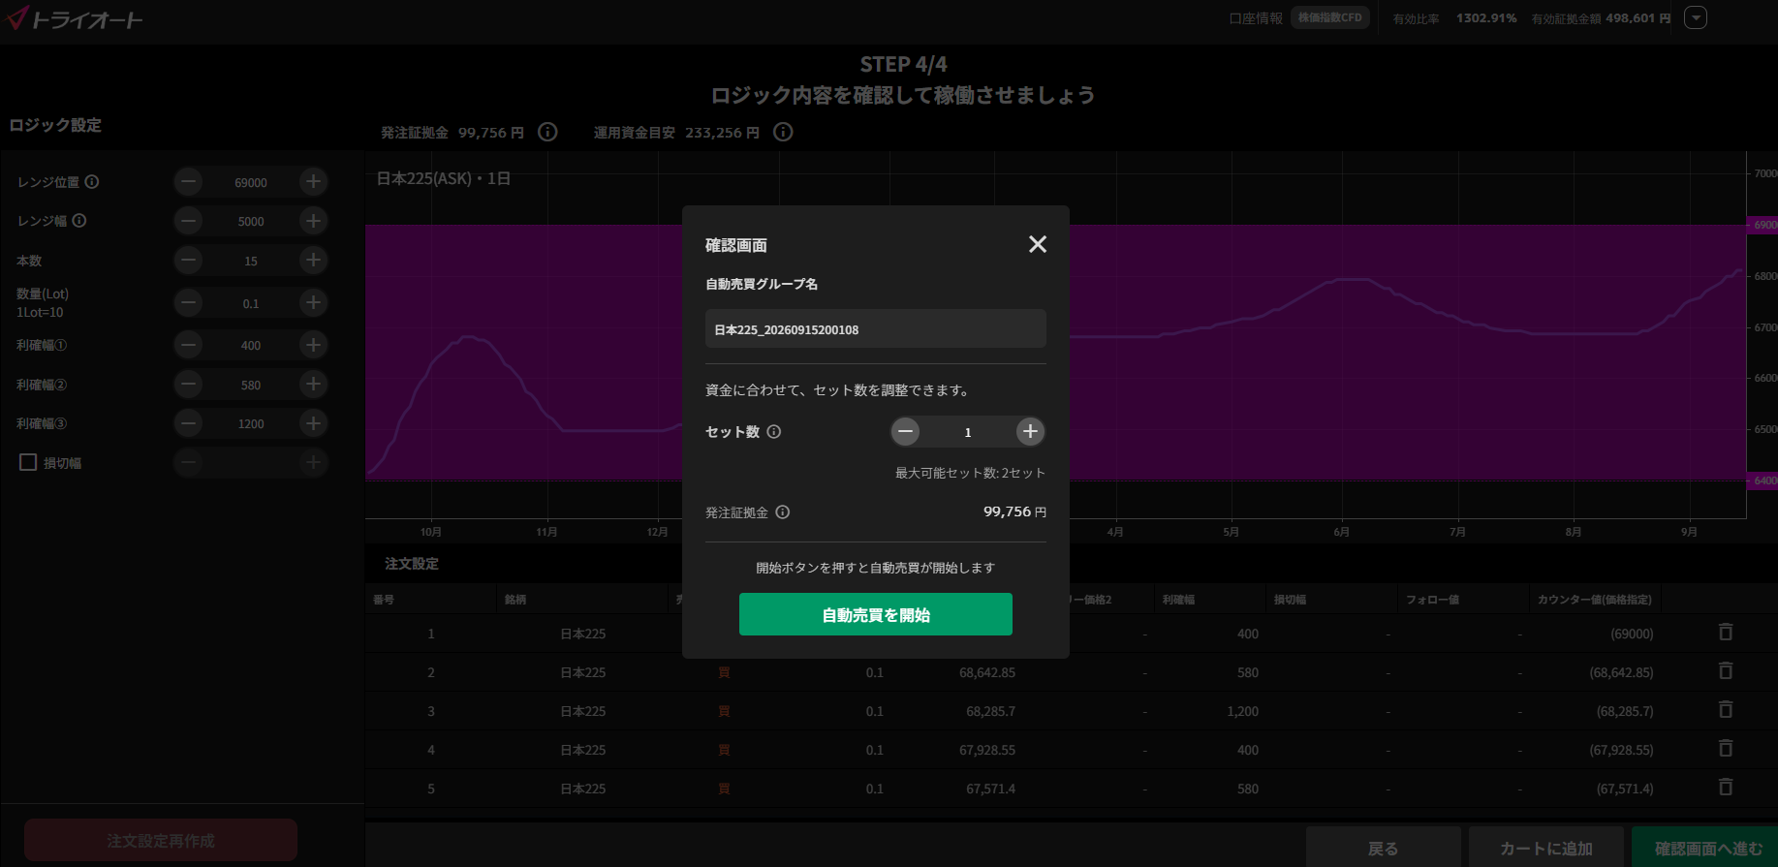Edit the 自動売買グループ名 input field
1778x867 pixels.
click(876, 329)
